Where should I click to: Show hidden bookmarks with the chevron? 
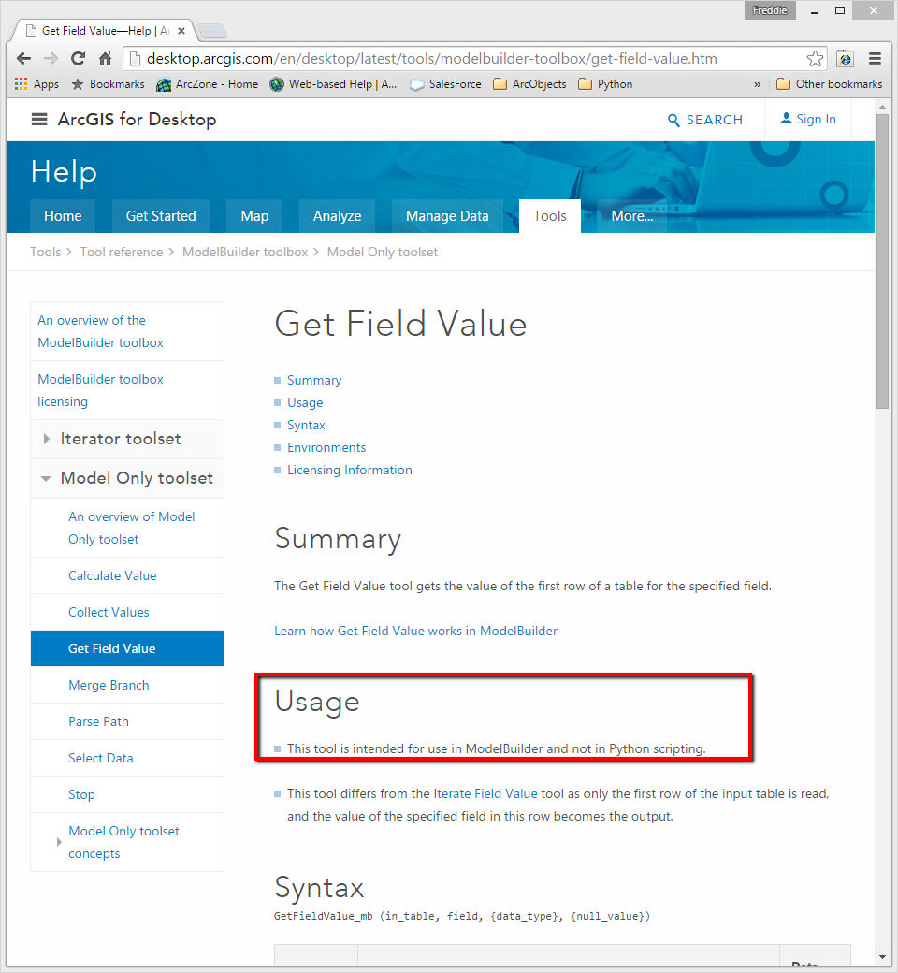click(x=757, y=84)
